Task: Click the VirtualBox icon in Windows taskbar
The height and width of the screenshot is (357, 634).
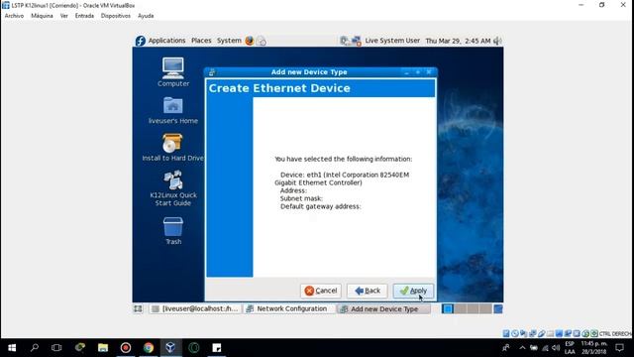Action: click(x=170, y=348)
